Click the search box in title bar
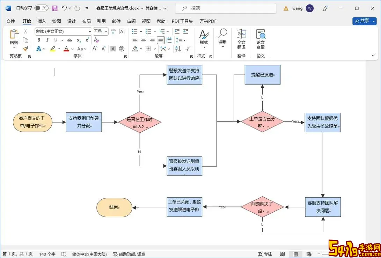381x258 pixels. coord(226,8)
